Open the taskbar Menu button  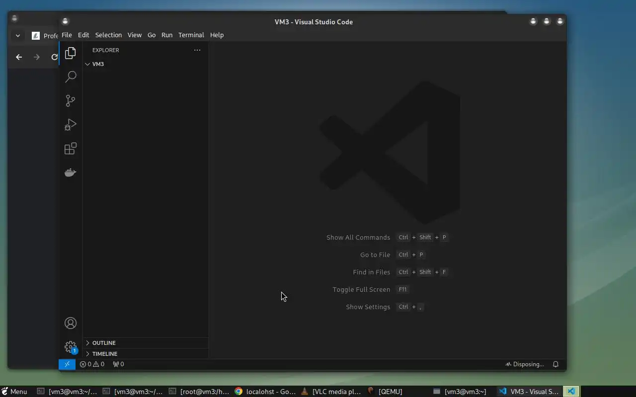(x=14, y=392)
